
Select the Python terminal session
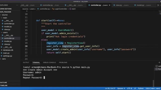pos(158,69)
